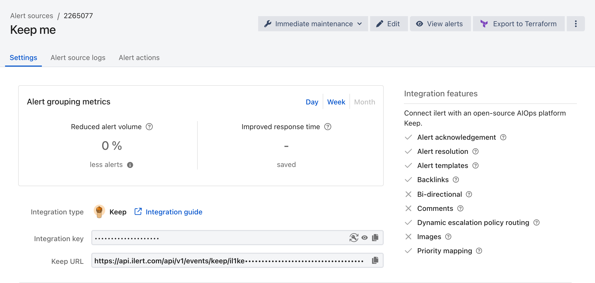Select Day metrics range
Viewport: 595px width, 283px height.
312,102
